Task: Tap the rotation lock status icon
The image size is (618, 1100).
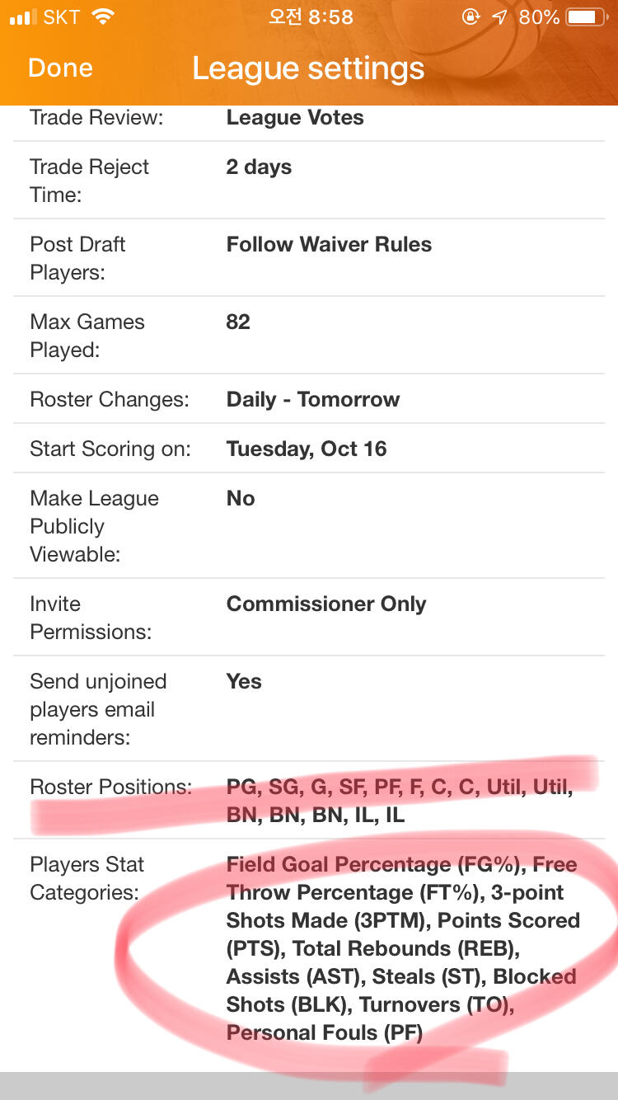Action: [471, 17]
